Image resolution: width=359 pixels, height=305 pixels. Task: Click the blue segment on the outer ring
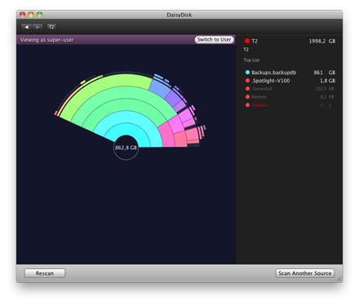(x=161, y=88)
